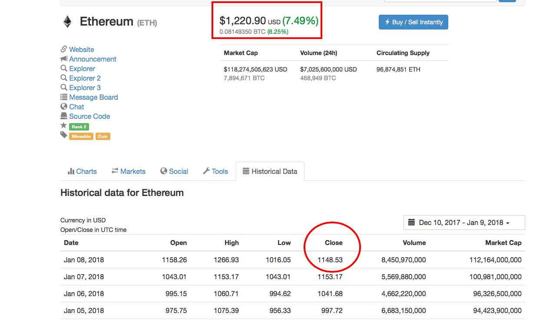Viewport: 536px width, 323px height.
Task: Open the Website link
Action: [82, 49]
